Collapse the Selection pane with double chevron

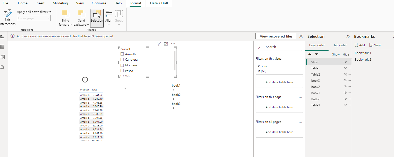click(348, 36)
